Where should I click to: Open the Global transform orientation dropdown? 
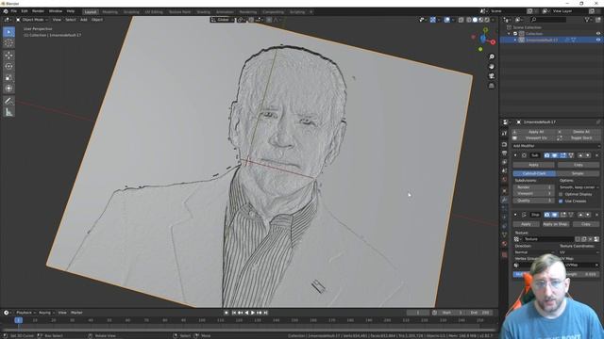pos(223,20)
